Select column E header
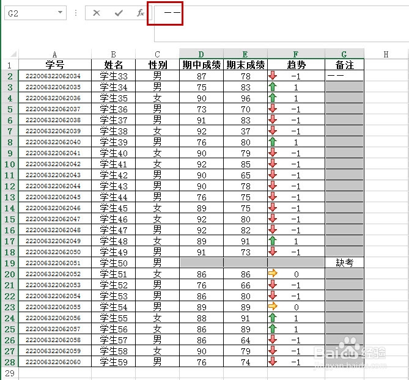Viewport: 409px width, 380px height. (x=245, y=54)
